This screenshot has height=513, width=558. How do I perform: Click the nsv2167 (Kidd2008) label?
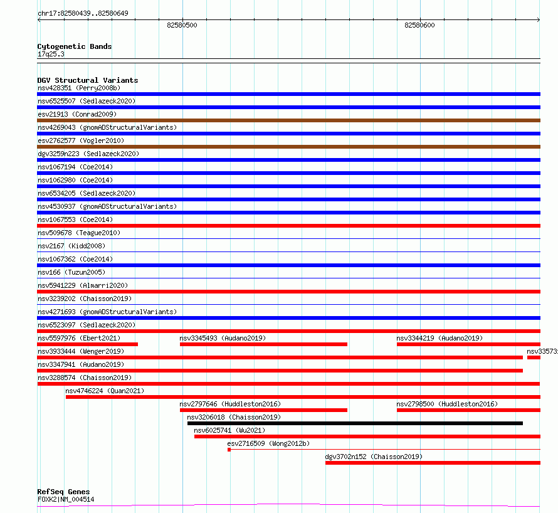pos(71,246)
